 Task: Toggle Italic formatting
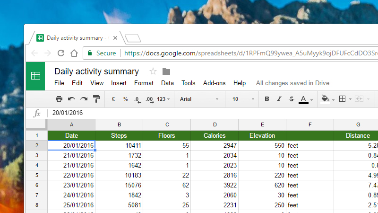[279, 99]
